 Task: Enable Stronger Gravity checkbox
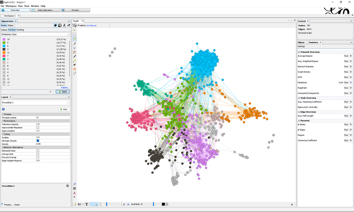(38, 141)
